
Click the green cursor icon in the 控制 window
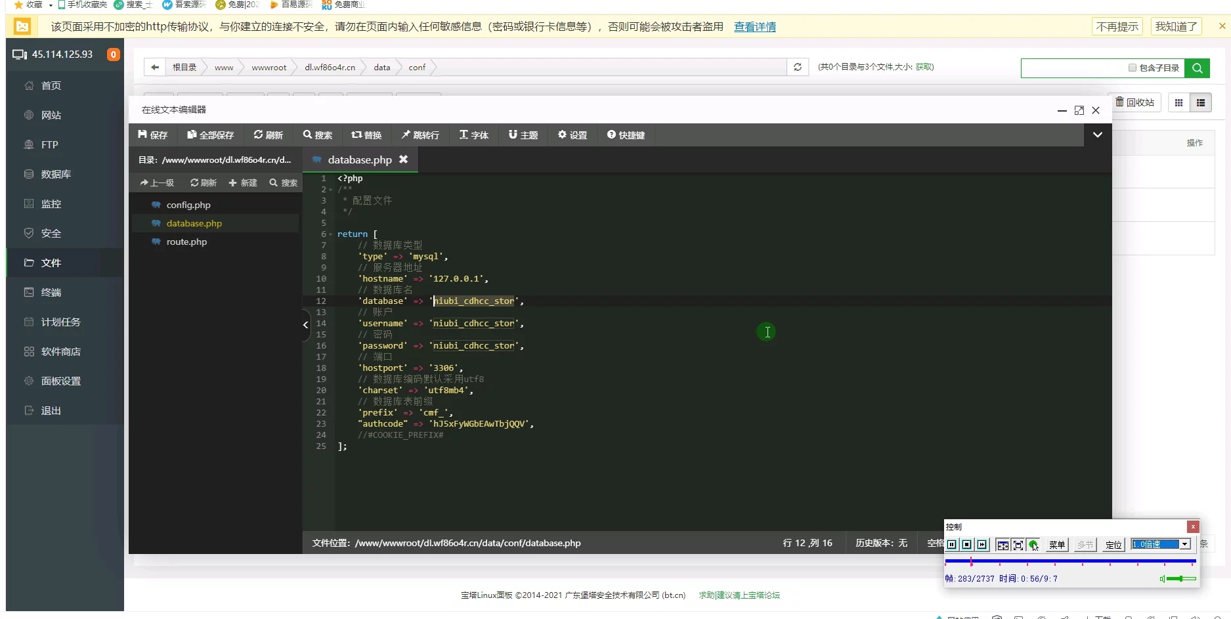point(1033,544)
